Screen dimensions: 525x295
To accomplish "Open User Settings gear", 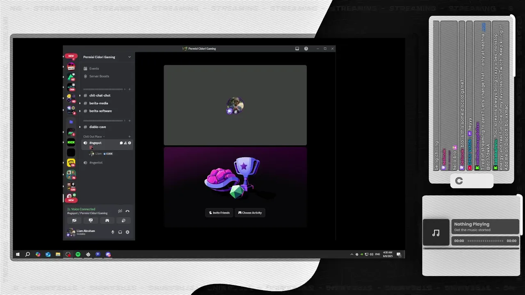I will point(128,232).
